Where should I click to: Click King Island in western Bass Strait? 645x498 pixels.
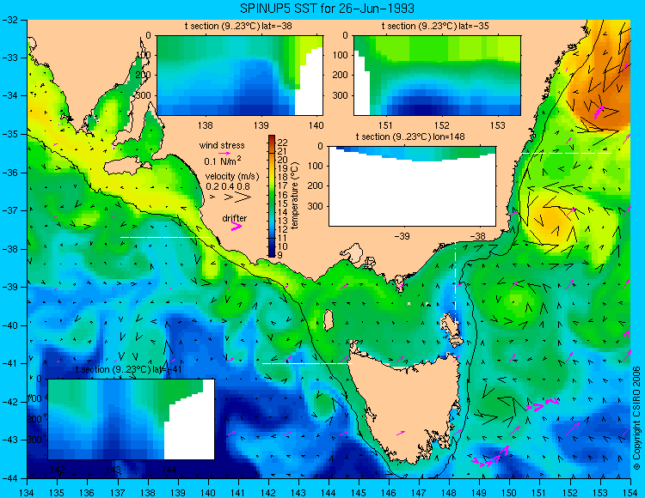tap(329, 320)
